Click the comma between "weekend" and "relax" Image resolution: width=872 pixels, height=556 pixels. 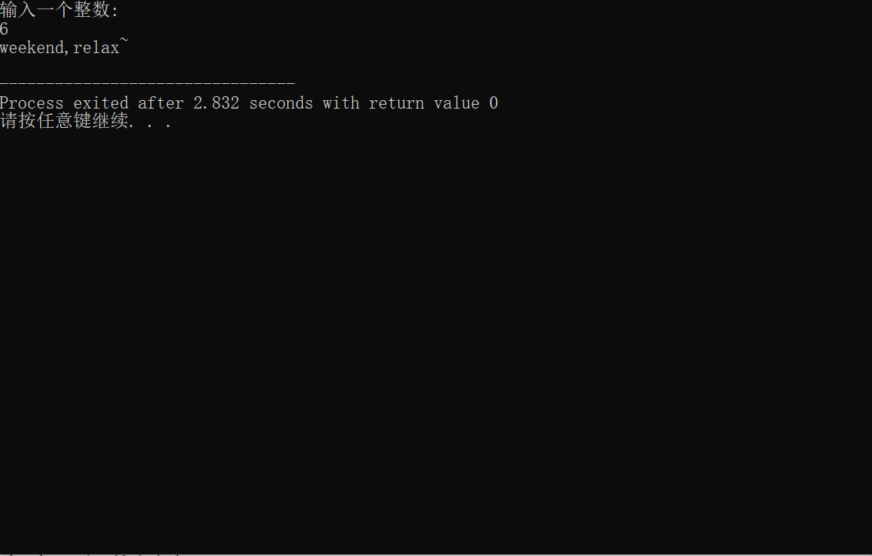click(x=69, y=51)
